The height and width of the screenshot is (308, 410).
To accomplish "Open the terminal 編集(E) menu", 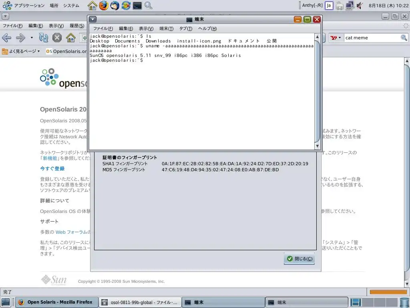I will coord(126,28).
